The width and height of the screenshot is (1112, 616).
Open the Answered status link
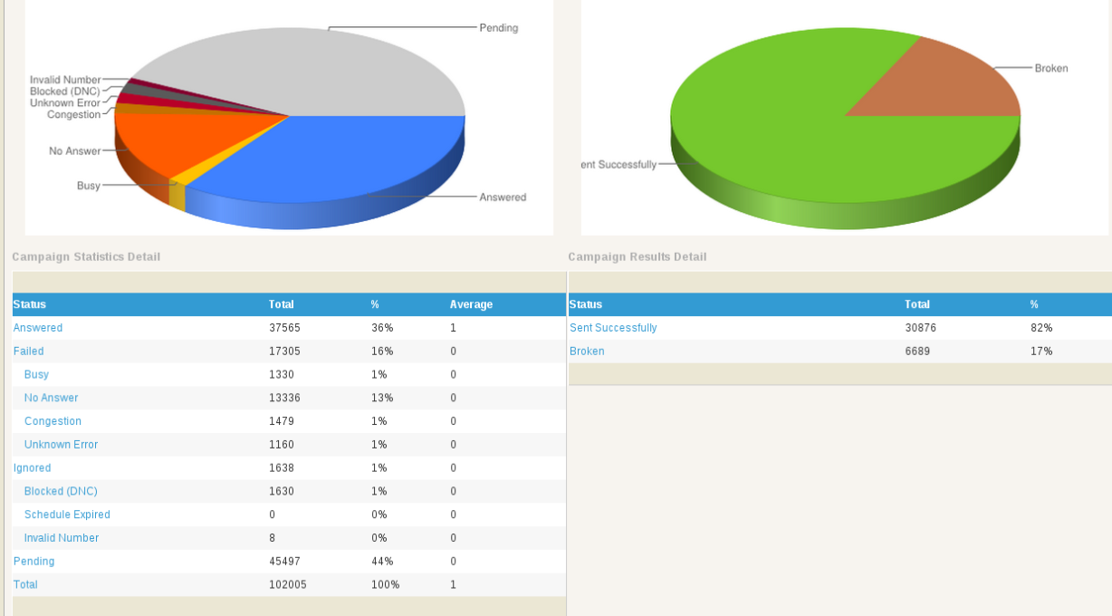(x=38, y=328)
